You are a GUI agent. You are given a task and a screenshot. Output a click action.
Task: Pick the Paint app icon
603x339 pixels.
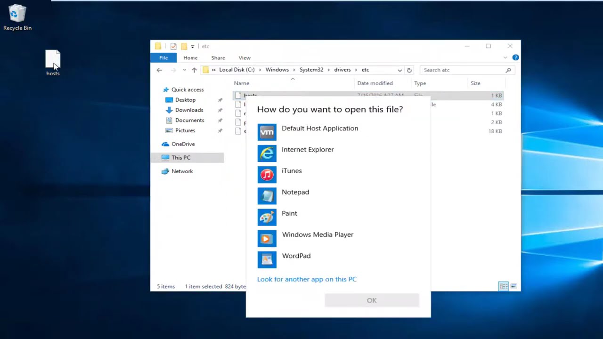[x=267, y=217]
